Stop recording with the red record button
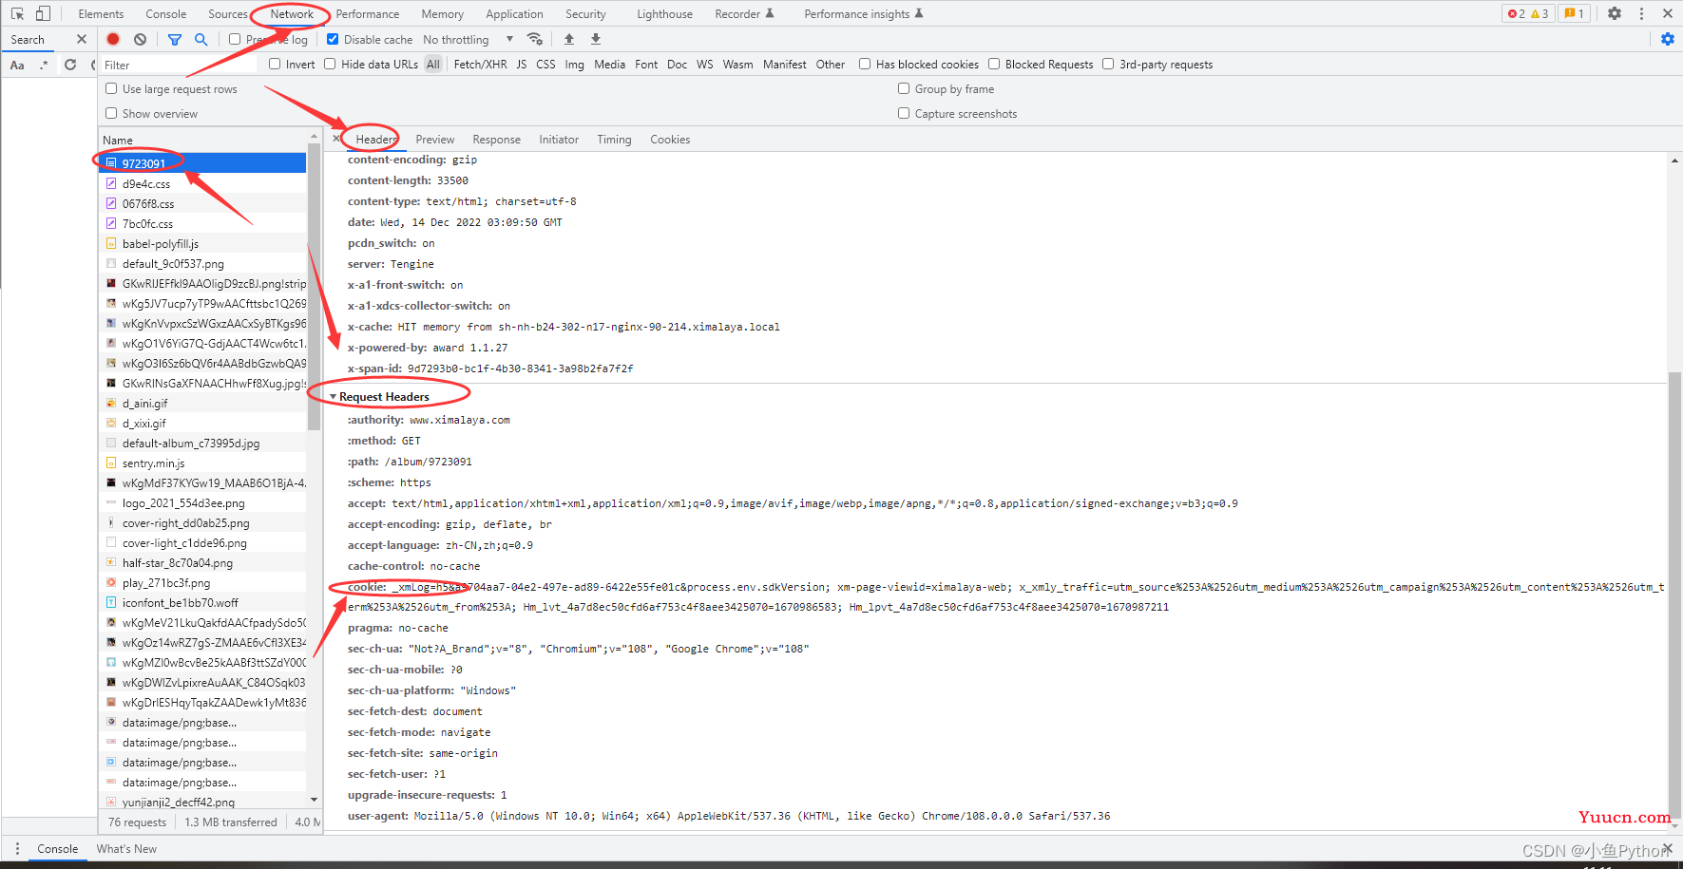The width and height of the screenshot is (1683, 869). point(113,39)
